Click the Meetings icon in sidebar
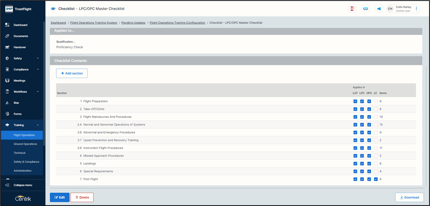Viewport: 430px width, 206px height. 7,81
